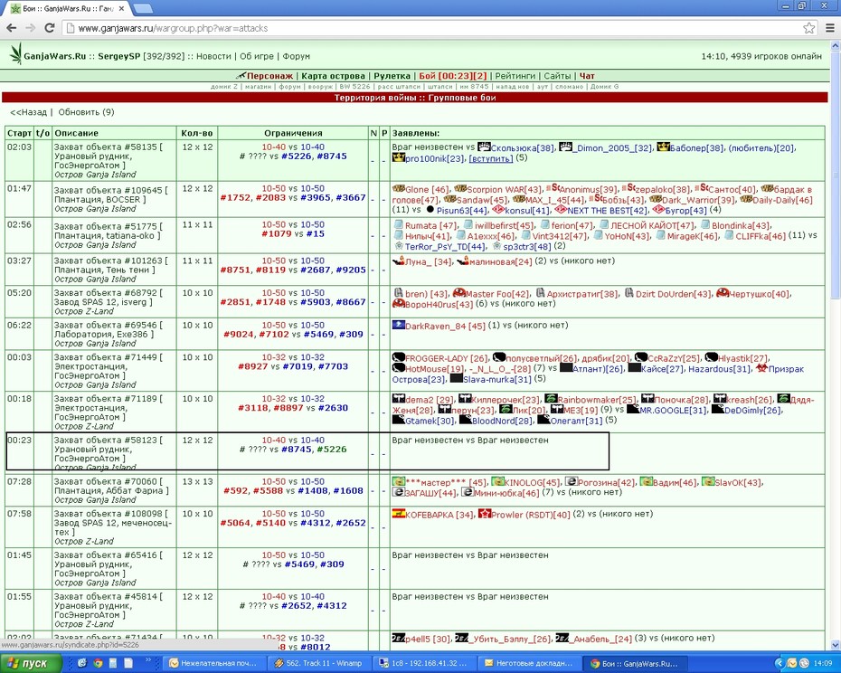
Task: Click Обновить (9) refresh link
Action: 86,112
